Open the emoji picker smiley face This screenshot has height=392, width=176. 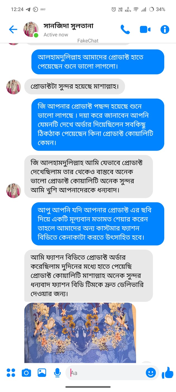(151, 372)
